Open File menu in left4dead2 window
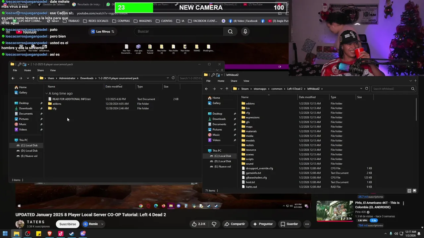Viewport: 424px width, 238px height. click(208, 81)
